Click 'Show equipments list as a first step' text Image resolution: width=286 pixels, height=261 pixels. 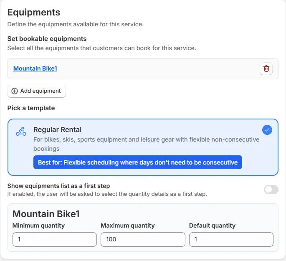click(58, 186)
